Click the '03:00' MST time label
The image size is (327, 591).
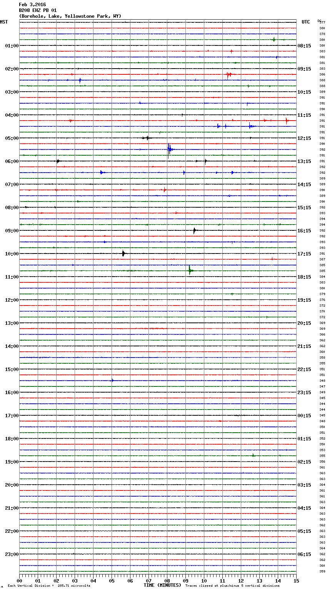(12, 92)
